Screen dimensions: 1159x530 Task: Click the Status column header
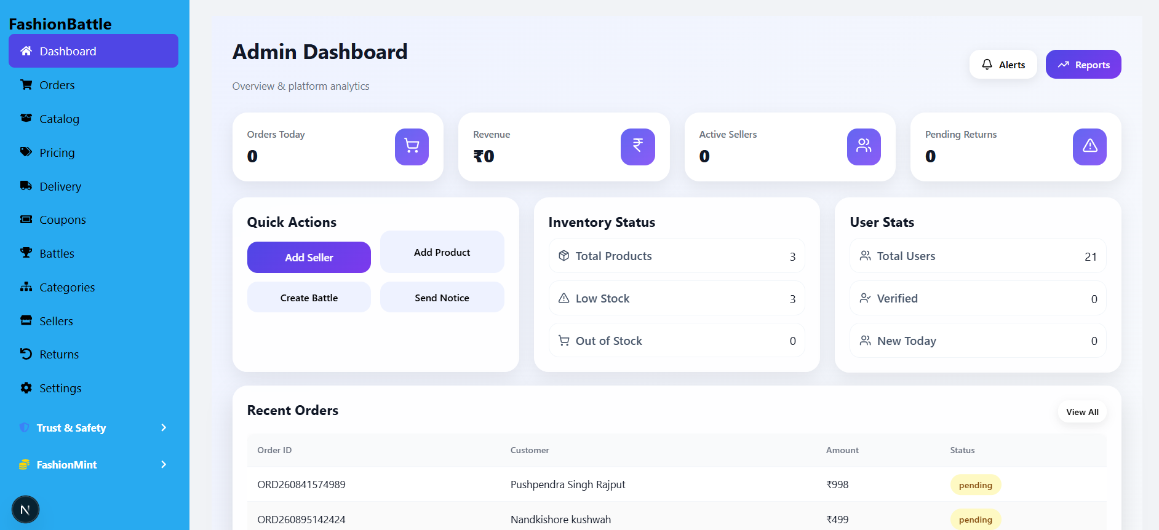962,450
